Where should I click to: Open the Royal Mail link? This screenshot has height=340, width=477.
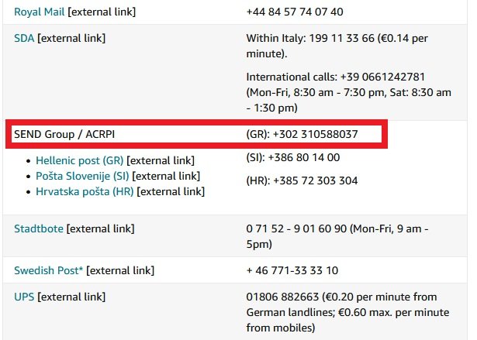[40, 12]
